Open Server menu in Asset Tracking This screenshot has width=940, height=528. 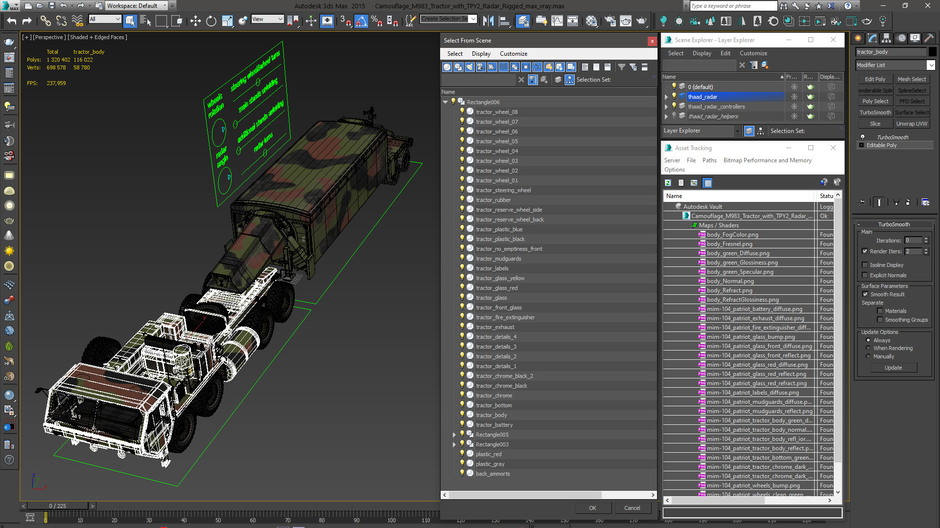point(672,160)
